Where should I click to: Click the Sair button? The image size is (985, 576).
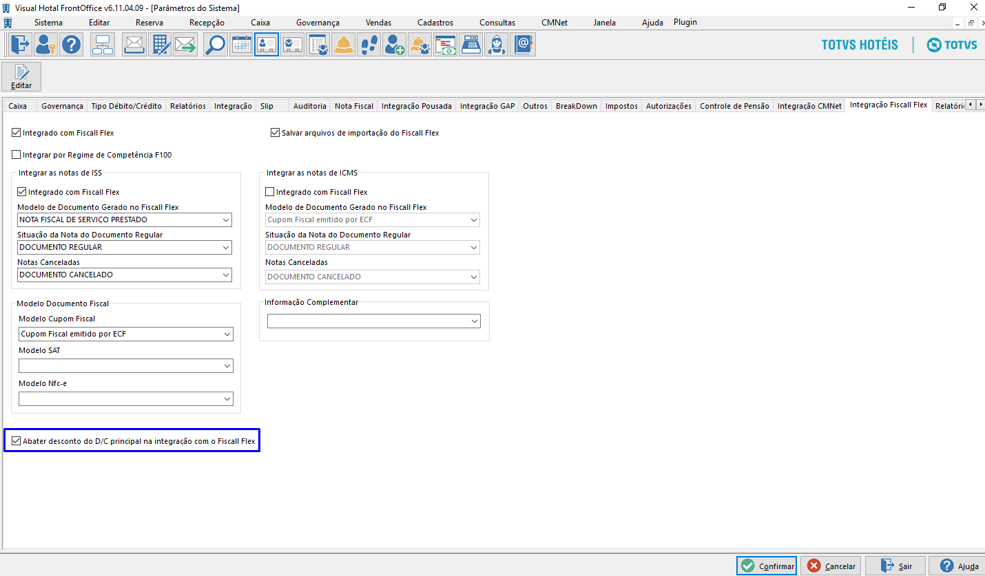(895, 566)
